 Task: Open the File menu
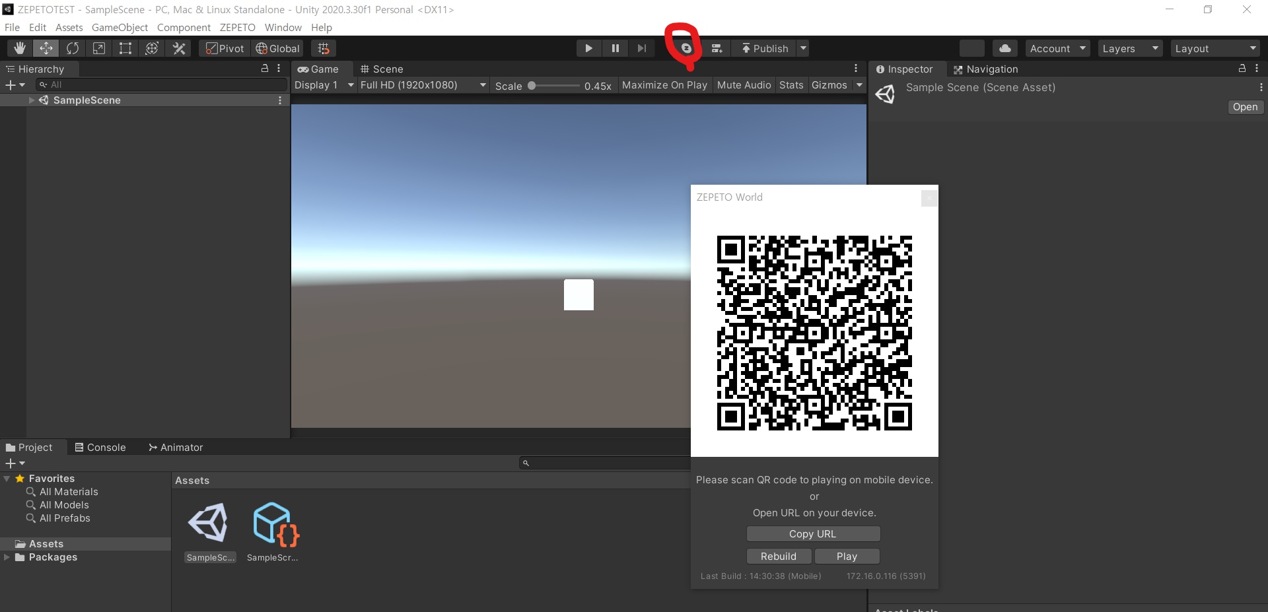click(12, 27)
